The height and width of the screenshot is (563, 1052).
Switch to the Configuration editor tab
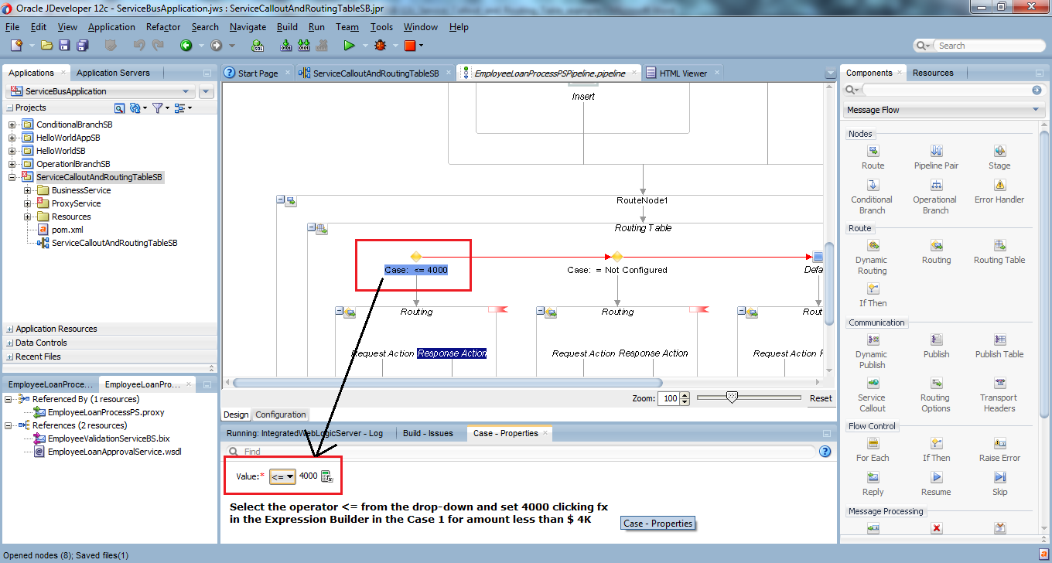click(281, 415)
